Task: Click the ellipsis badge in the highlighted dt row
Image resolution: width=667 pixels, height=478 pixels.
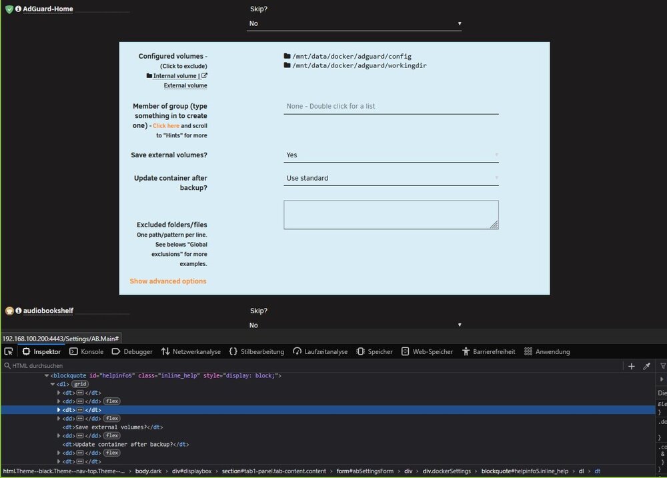Action: pos(79,410)
